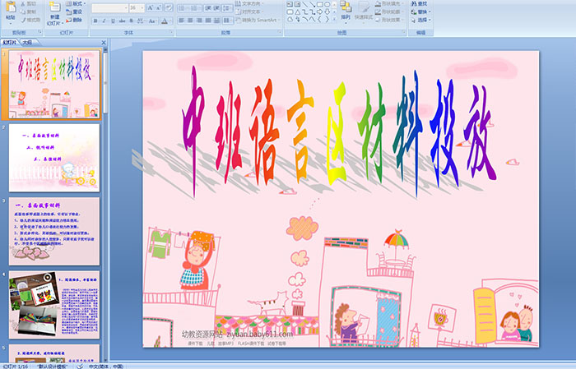Select slide 4 thumbnail with photos
Screen dimensions: 576x369
54,305
